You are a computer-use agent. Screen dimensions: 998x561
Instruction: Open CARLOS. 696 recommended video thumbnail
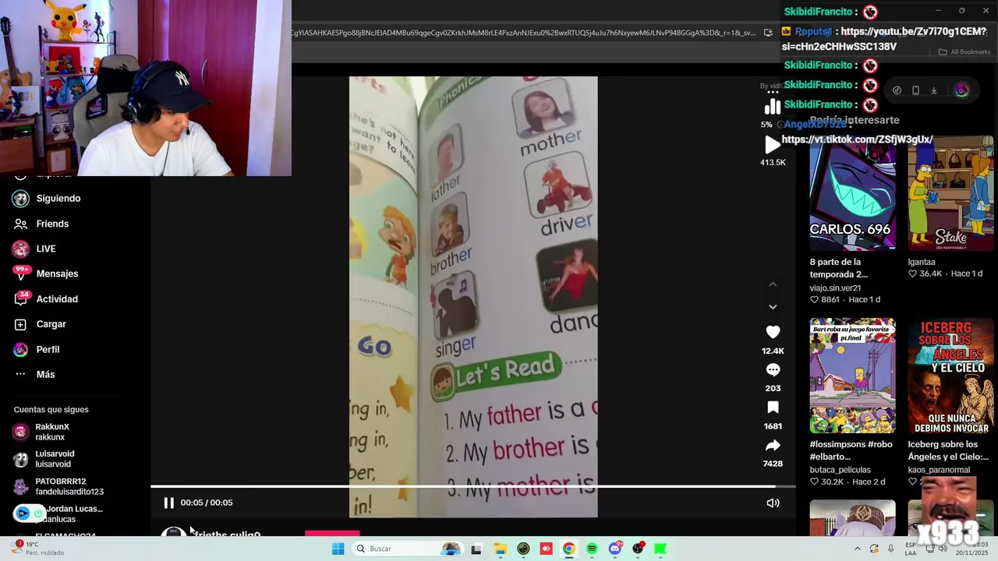point(852,193)
